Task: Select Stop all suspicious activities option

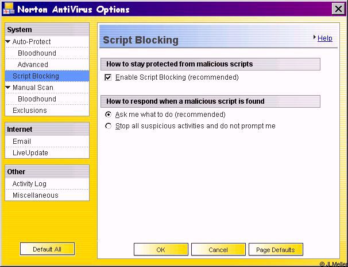Action: point(108,126)
